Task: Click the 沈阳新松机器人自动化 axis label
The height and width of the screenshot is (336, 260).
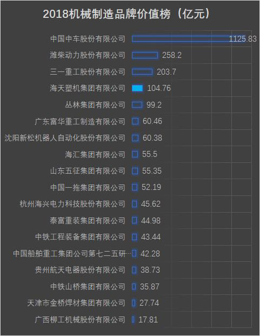Action: [65, 138]
